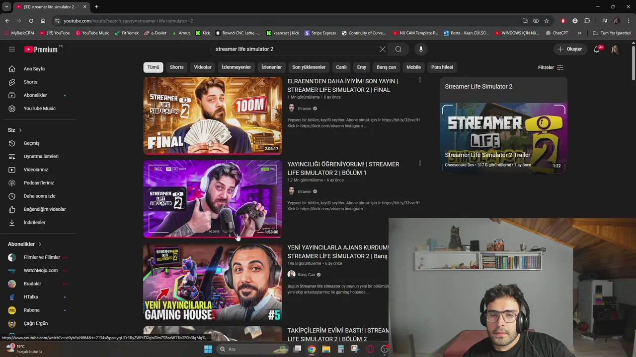Open the Rabona subscription channel
636x357 pixels.
(31, 310)
